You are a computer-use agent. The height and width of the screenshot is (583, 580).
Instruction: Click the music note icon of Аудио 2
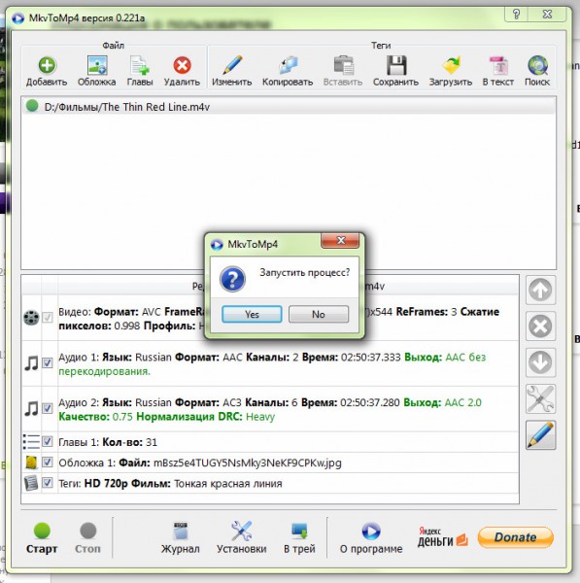[x=31, y=408]
